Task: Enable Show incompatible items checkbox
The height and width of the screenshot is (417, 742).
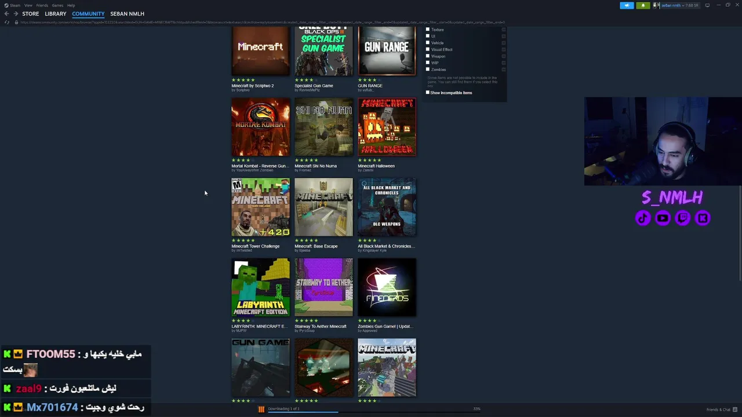Action: point(428,93)
